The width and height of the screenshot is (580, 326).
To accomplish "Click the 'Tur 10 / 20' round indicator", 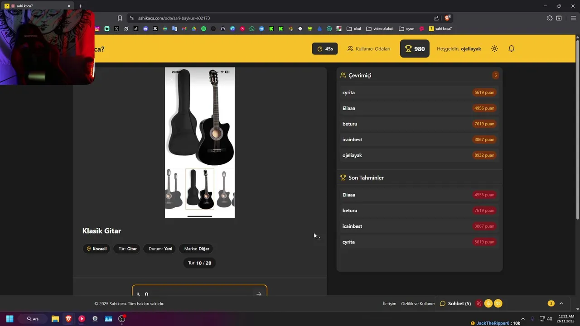I will click(x=200, y=263).
